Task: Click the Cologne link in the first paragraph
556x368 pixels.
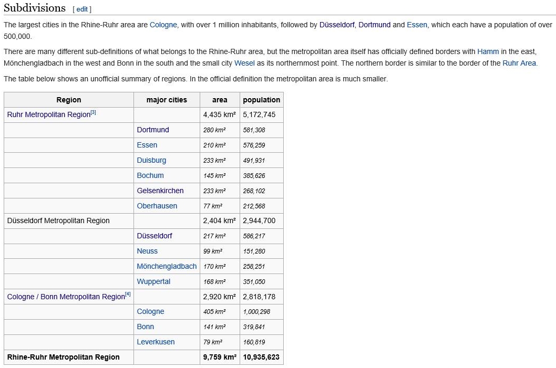Action: [x=163, y=25]
